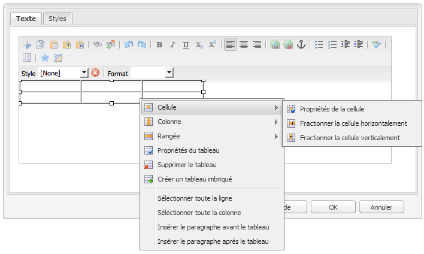This screenshot has width=424, height=254.
Task: Expand the Rangée submenu
Action: (213, 136)
